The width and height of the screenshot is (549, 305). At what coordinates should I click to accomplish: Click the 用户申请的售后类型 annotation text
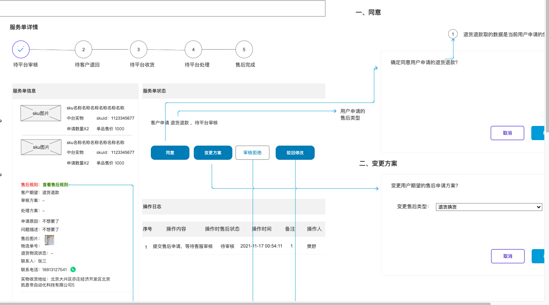pos(352,115)
